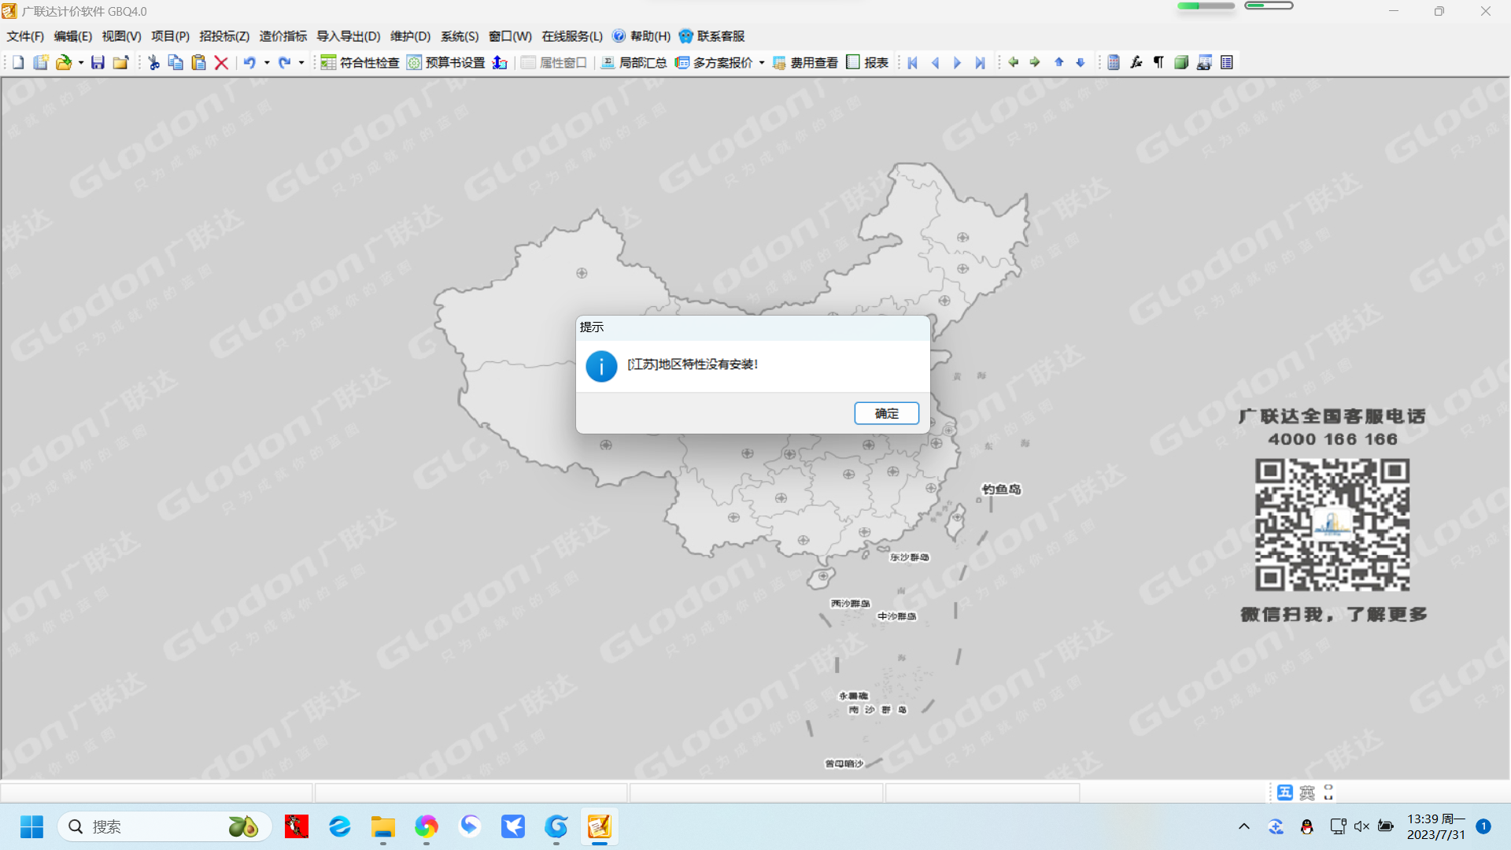Click the Windows Start button
Viewport: 1511px width, 850px height.
click(31, 826)
